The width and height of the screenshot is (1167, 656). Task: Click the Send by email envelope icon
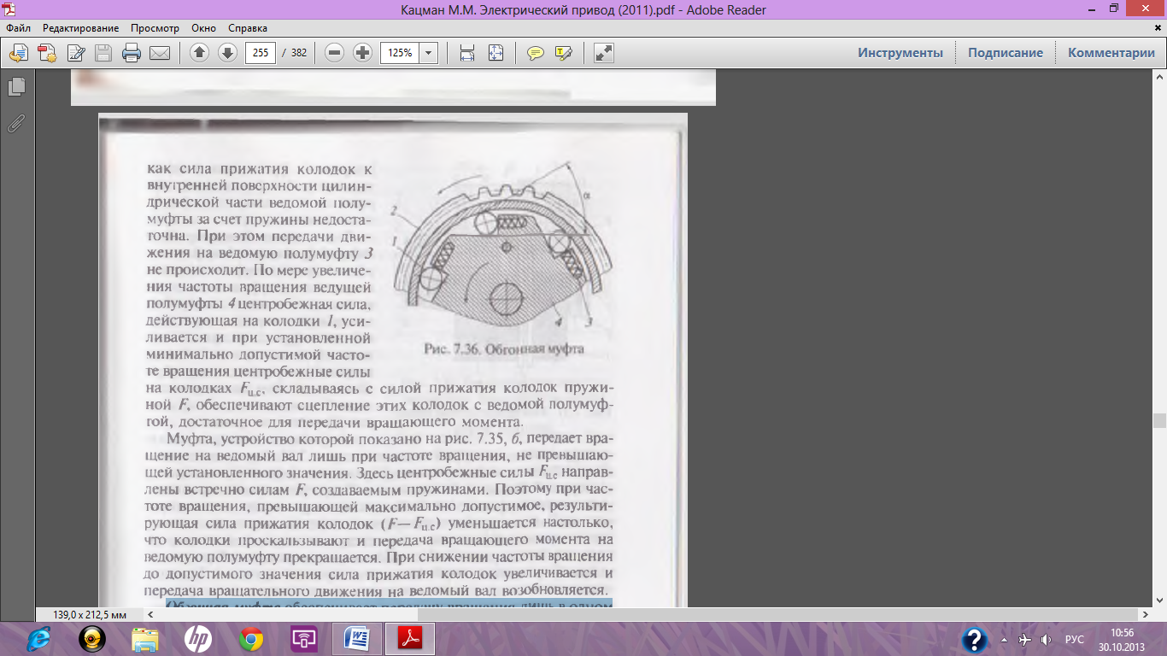tap(160, 53)
